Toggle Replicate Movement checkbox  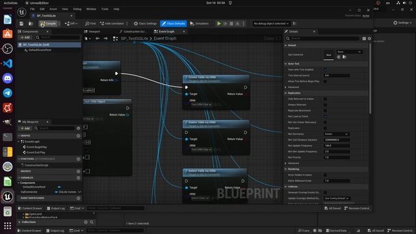click(x=325, y=110)
